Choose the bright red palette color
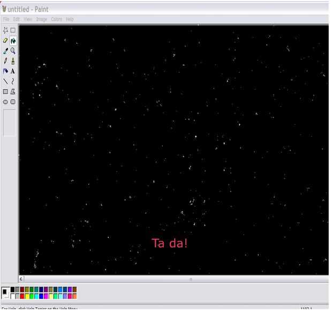332x310 pixels. pyautogui.click(x=22, y=296)
